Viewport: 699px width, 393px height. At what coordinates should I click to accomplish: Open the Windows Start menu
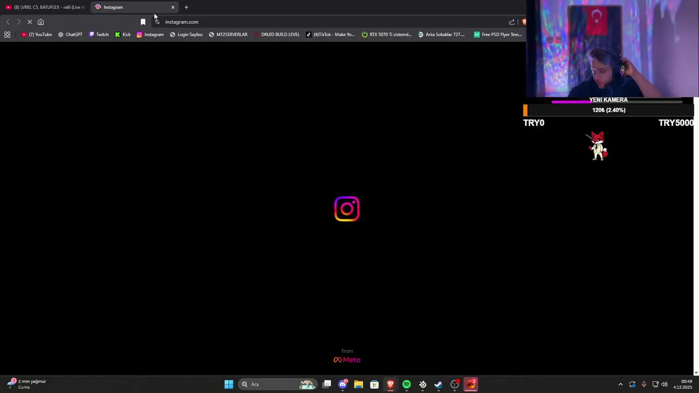coord(229,384)
